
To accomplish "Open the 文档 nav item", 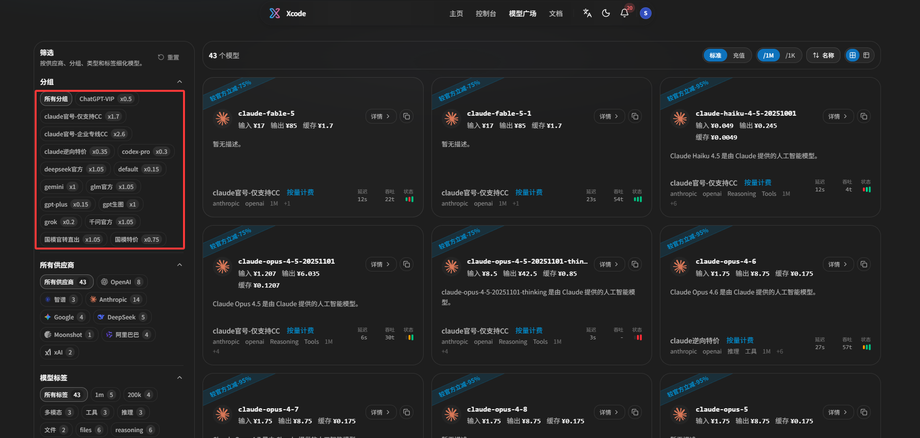I will (555, 14).
